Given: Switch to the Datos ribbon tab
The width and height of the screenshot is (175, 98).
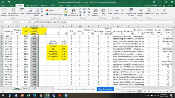Looking at the screenshot, I should (x=53, y=6).
